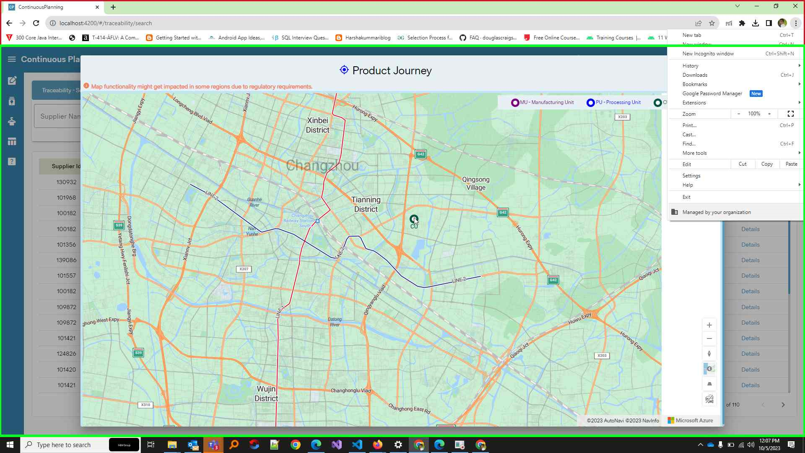Open Chrome downloads tray icon

pos(756,23)
